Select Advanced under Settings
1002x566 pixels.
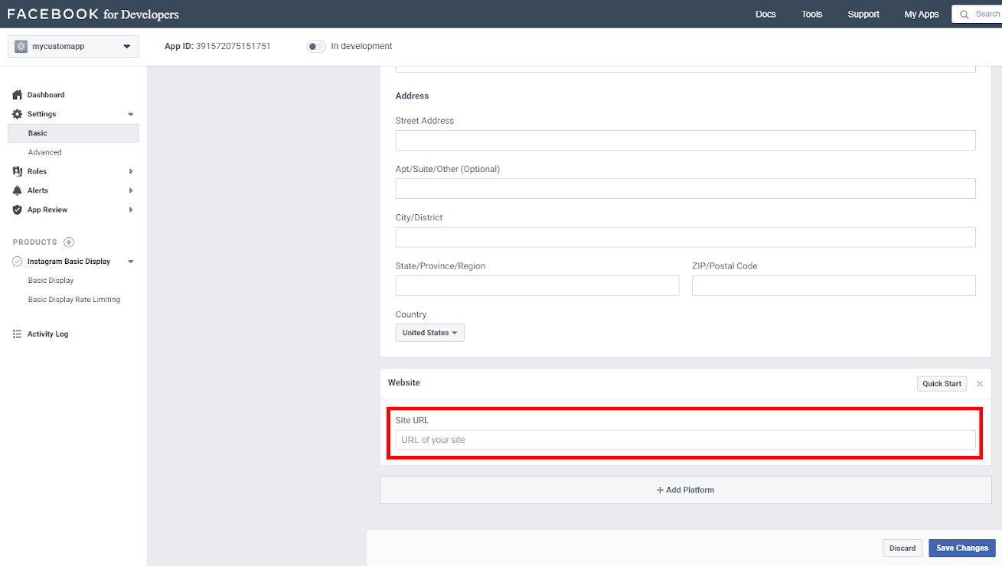(45, 152)
